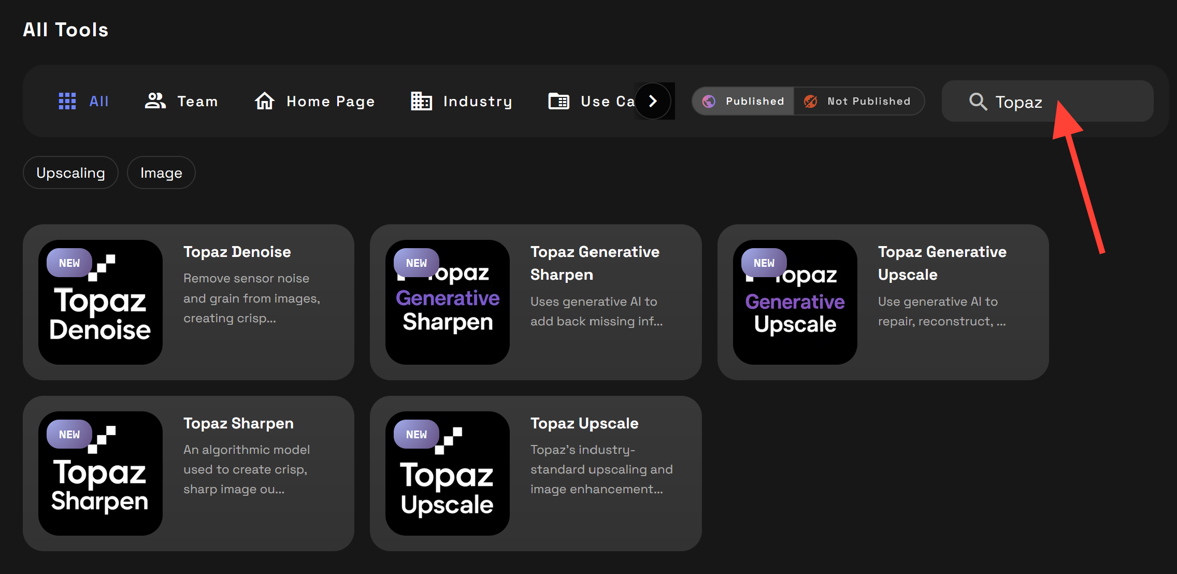The width and height of the screenshot is (1177, 574).
Task: Click the All Tools heading
Action: point(66,30)
